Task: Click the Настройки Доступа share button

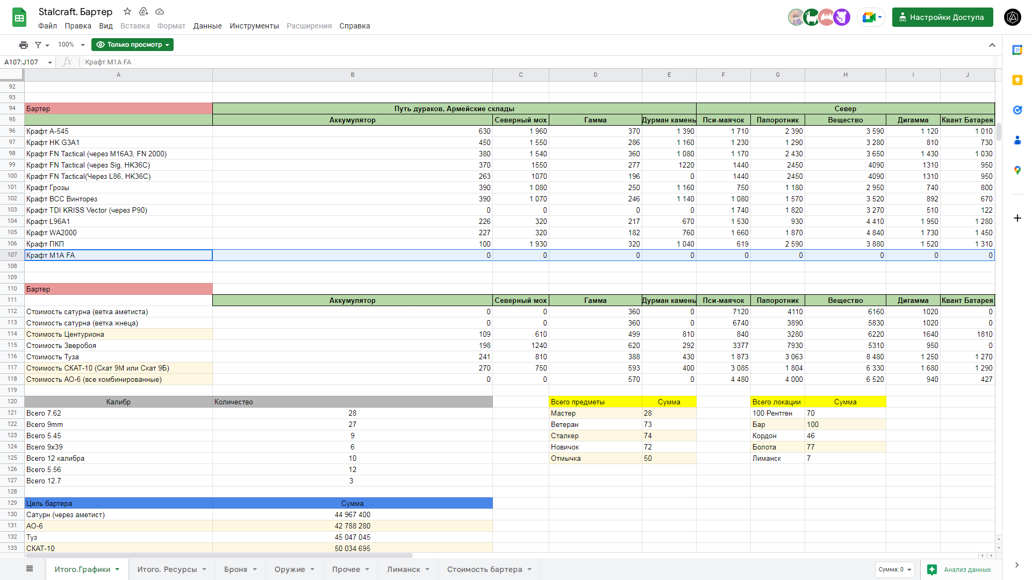Action: (942, 17)
